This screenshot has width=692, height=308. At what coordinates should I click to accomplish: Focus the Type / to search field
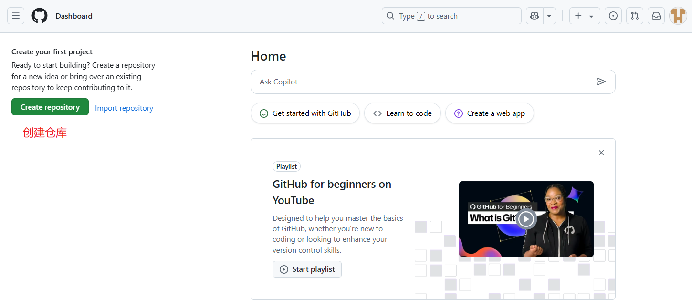[x=451, y=16]
